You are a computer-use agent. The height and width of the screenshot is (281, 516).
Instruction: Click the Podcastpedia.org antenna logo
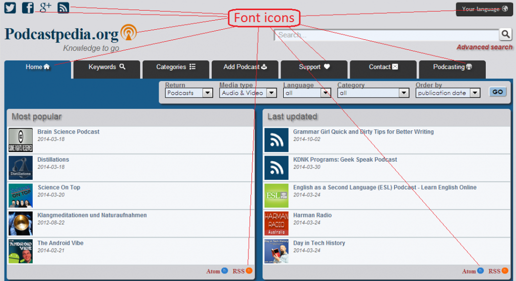128,33
